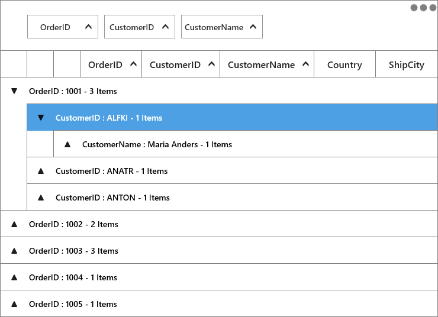Click sort arrow on CustomerName group chip
This screenshot has width=438, height=317.
253,27
